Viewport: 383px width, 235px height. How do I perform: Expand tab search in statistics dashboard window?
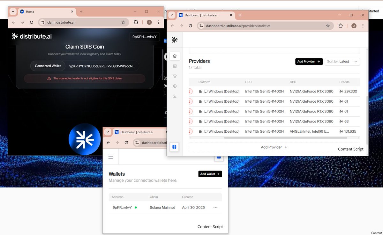172,15
